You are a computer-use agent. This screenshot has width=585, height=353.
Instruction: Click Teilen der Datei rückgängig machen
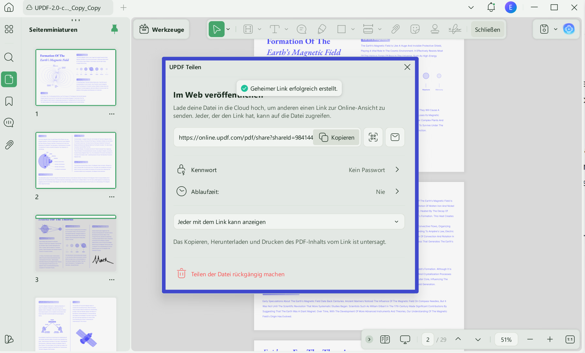231,274
